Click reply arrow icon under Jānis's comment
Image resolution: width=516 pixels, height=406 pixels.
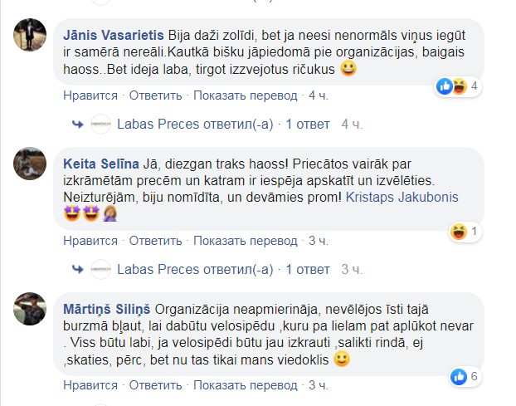coord(78,125)
